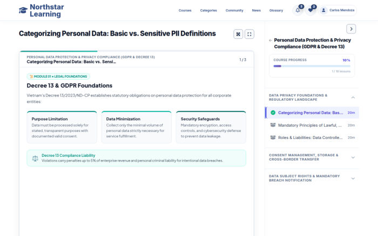
Task: Open the Glossary page
Action: pos(276,10)
